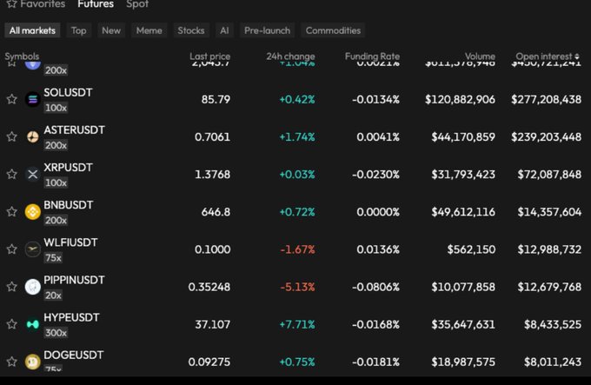The width and height of the screenshot is (591, 385).
Task: Select the Pre-launch market filter
Action: point(266,30)
